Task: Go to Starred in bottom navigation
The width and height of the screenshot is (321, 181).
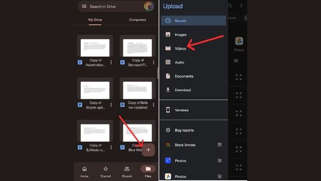Action: 105,172
